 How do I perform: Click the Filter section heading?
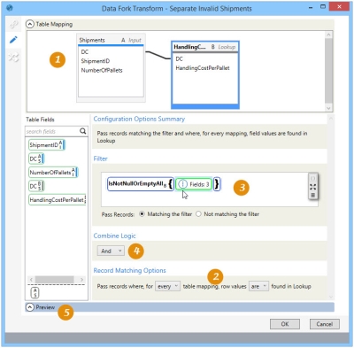point(100,159)
